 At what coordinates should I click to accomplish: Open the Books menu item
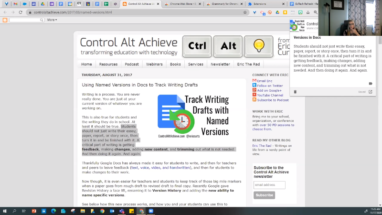pyautogui.click(x=175, y=64)
